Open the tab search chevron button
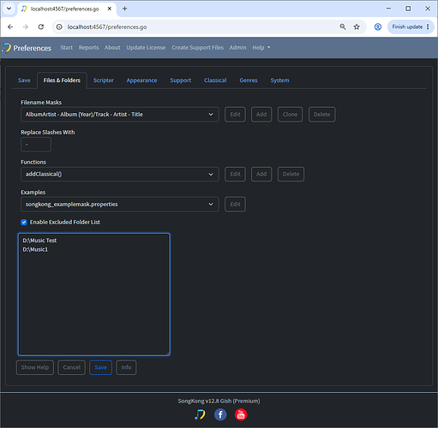The width and height of the screenshot is (438, 428). point(9,9)
